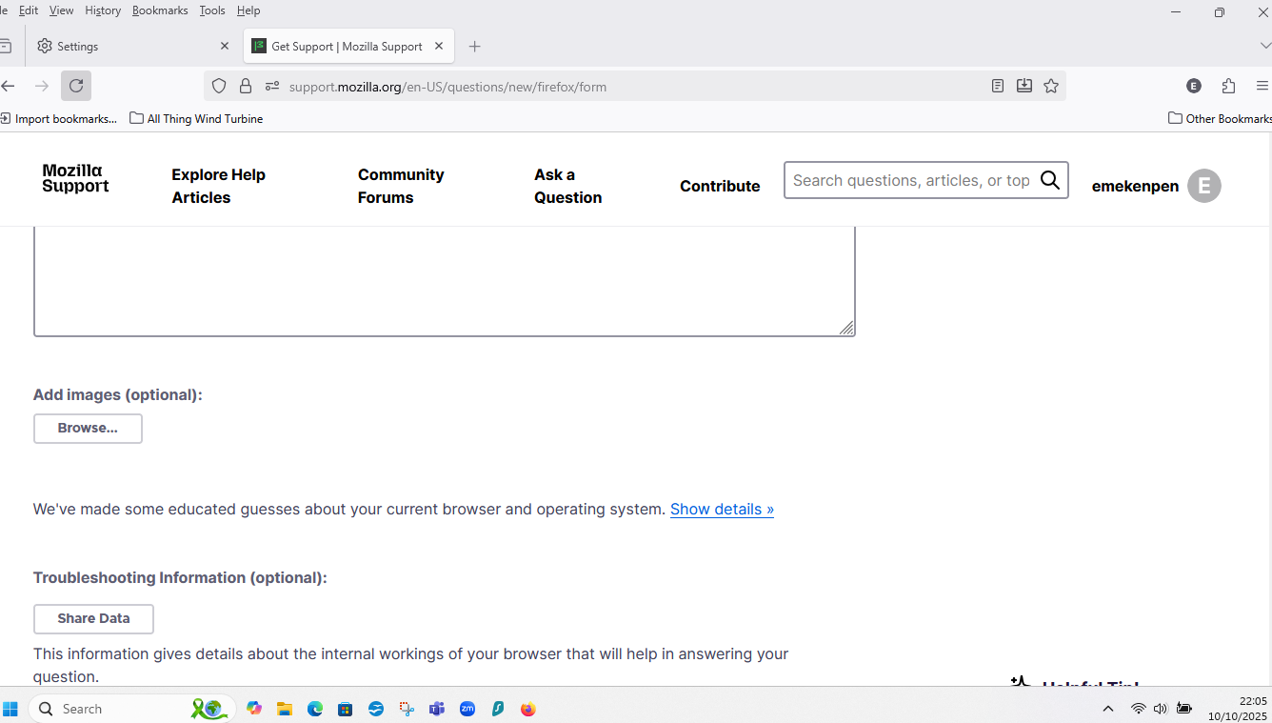Open site permissions icon in address bar
1272x723 pixels.
click(272, 87)
